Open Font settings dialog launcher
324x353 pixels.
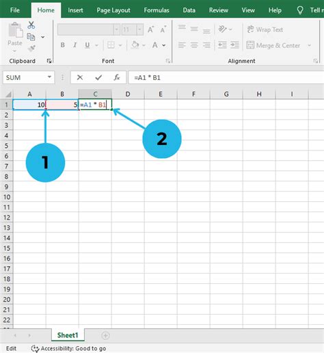(168, 61)
